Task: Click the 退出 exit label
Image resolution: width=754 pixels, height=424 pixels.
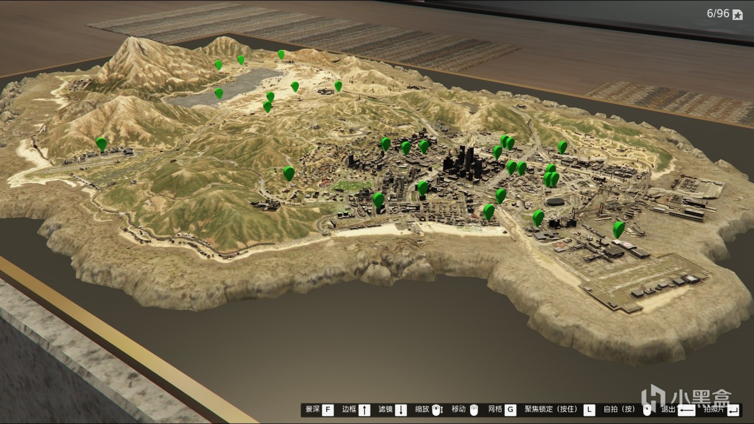Action: pos(668,409)
